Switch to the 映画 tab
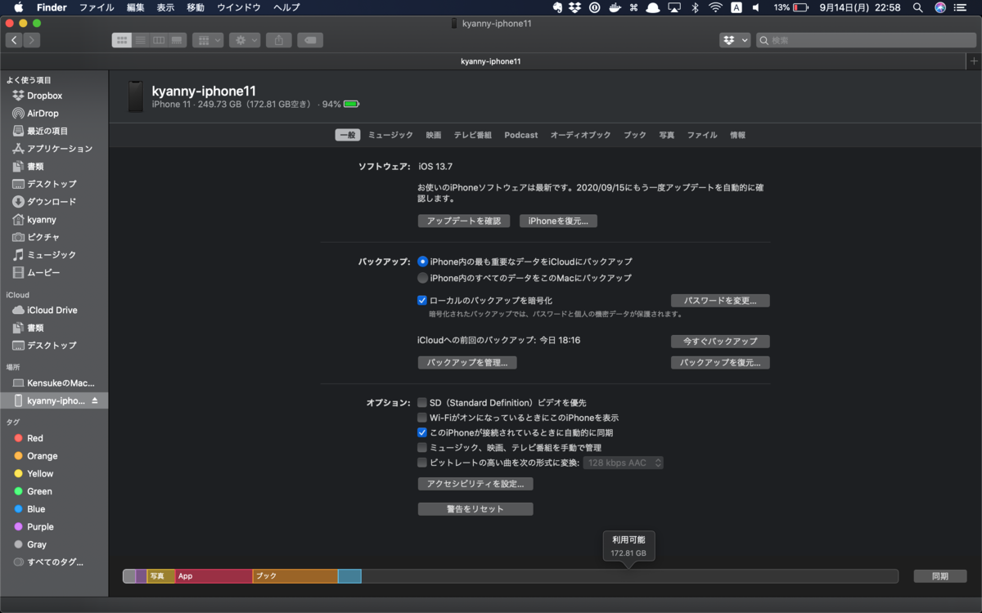The height and width of the screenshot is (613, 982). coord(434,135)
